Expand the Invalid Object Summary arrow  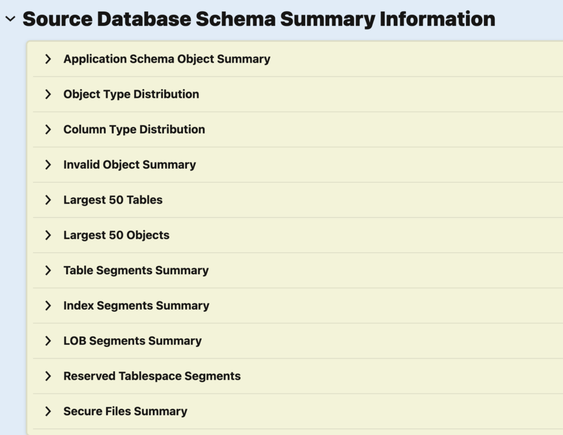(x=48, y=164)
